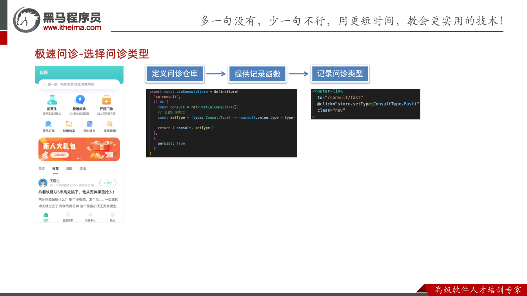The image size is (527, 296).
Task: Click the 高级软件人才培训专家 footer text
Action: [x=478, y=290]
